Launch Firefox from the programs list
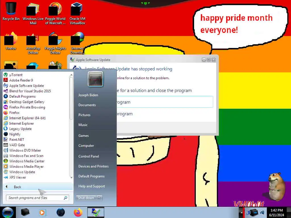The image size is (291, 218). pyautogui.click(x=14, y=112)
